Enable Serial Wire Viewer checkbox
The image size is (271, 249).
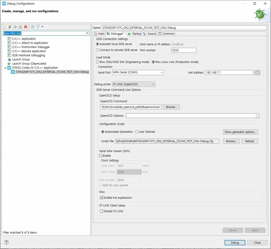tap(101, 156)
